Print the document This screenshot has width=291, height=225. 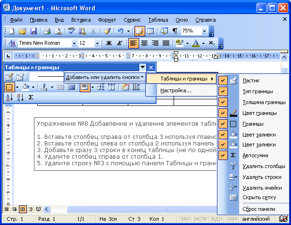(x=47, y=31)
